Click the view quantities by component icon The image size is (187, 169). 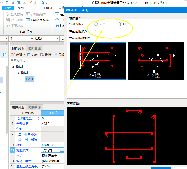(12, 2)
